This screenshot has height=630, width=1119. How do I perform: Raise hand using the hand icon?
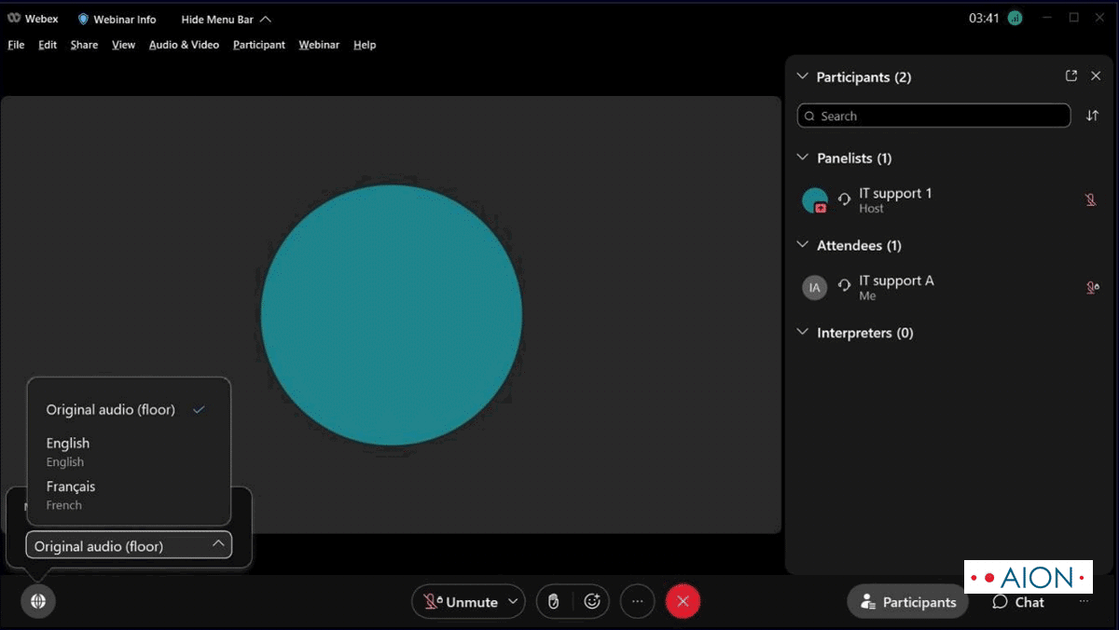pyautogui.click(x=553, y=602)
